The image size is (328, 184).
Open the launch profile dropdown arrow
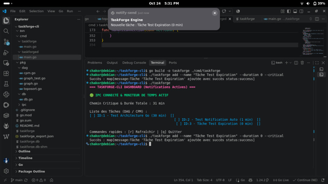[x=290, y=63]
